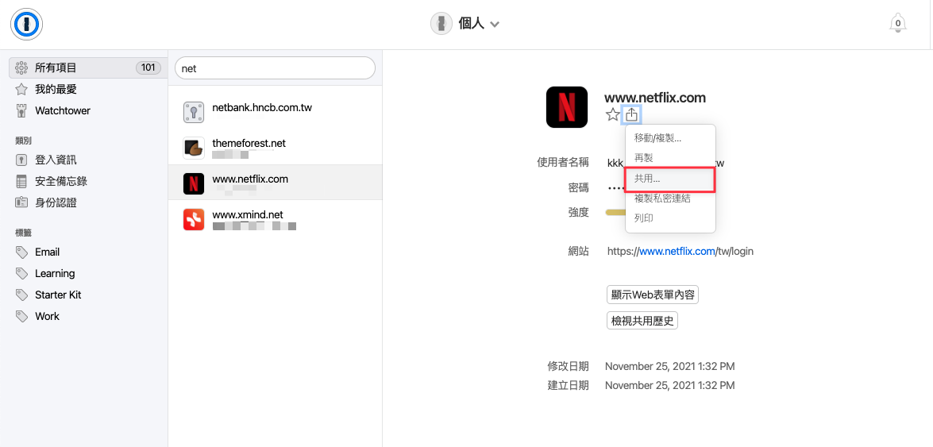This screenshot has height=447, width=933.
Task: Click the share icon beside the star
Action: 631,114
